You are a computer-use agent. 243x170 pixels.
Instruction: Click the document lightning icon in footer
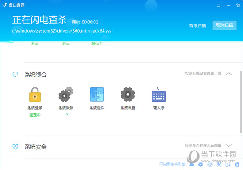(x=228, y=164)
